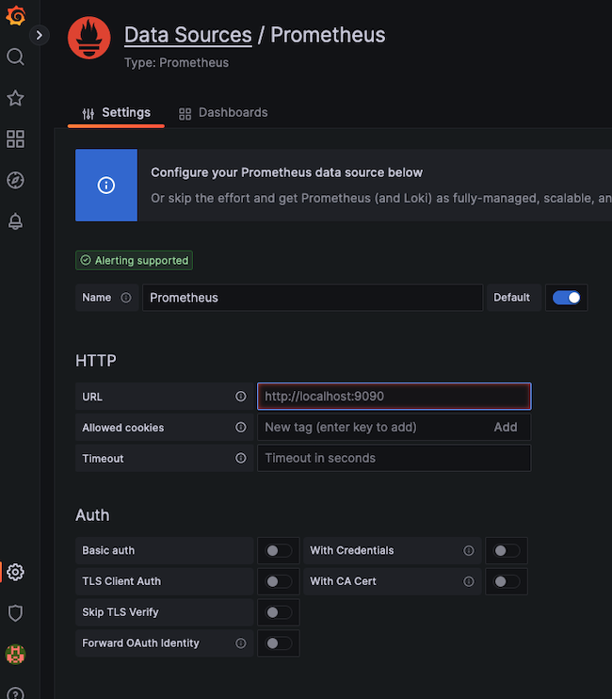Open the Explore compass icon
Image resolution: width=612 pixels, height=699 pixels.
(x=15, y=180)
